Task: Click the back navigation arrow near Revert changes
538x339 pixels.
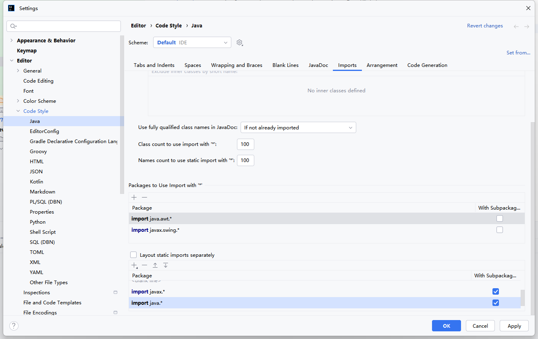Action: click(516, 26)
